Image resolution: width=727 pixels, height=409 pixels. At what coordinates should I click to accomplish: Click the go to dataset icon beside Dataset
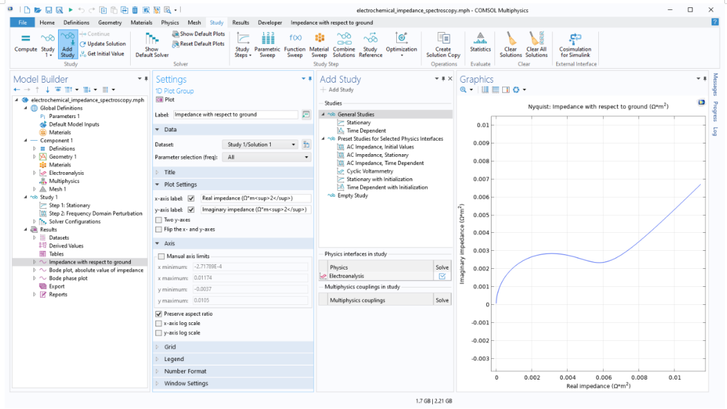(x=306, y=145)
